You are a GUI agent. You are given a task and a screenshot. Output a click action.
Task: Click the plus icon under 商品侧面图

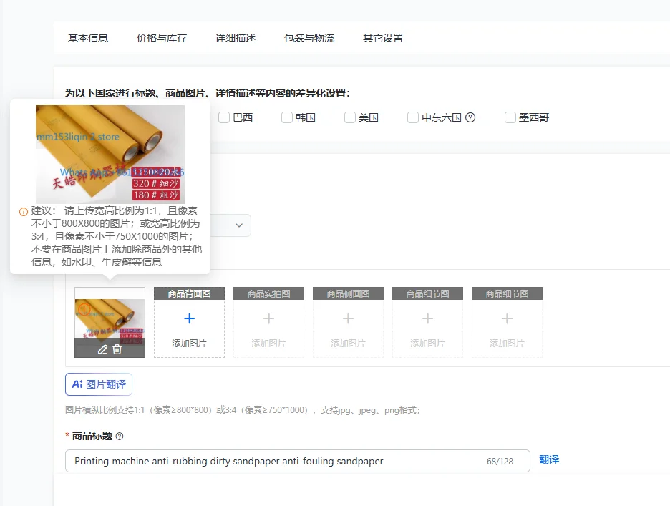click(349, 318)
